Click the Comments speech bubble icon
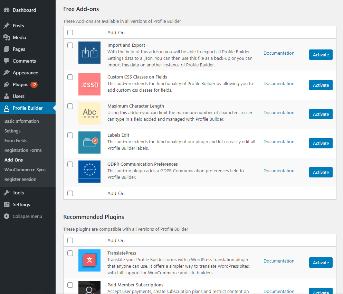This screenshot has width=343, height=294. pos(7,61)
